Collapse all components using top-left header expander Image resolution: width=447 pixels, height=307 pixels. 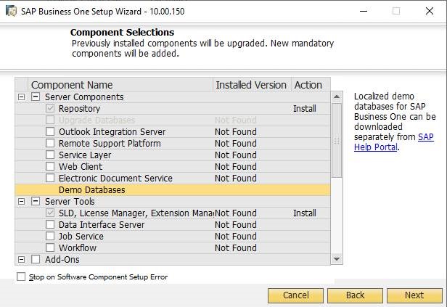coord(21,85)
